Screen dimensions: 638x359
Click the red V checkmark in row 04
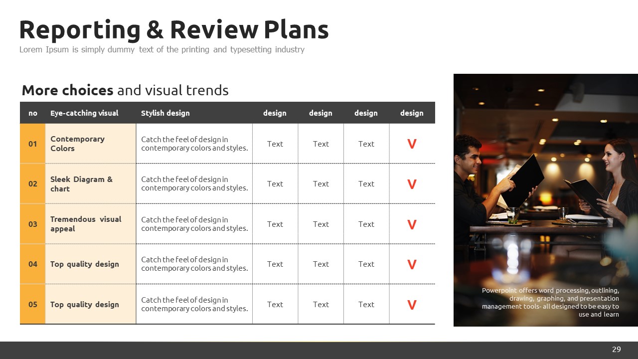(x=412, y=265)
